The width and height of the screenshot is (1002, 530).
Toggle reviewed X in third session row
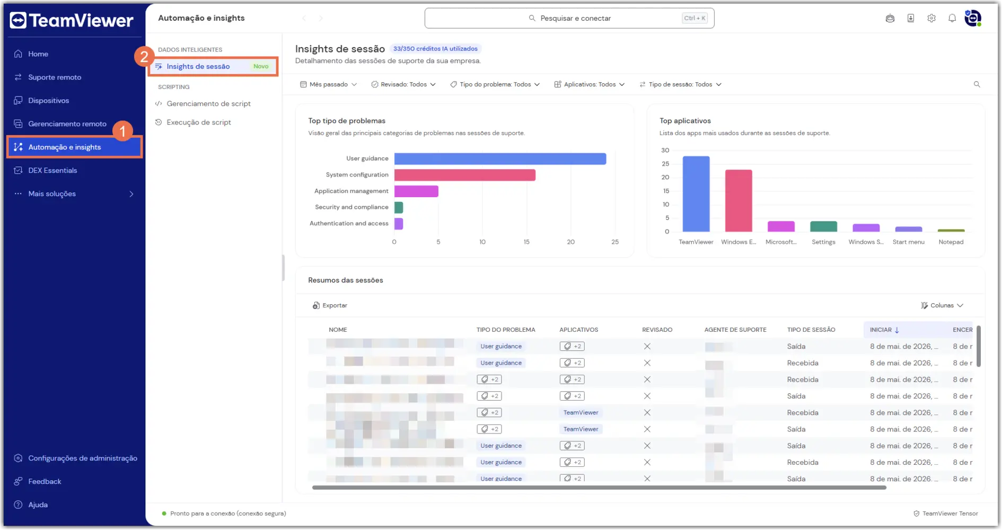click(x=647, y=379)
